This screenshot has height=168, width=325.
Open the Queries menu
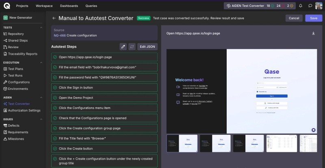coord(91,6)
